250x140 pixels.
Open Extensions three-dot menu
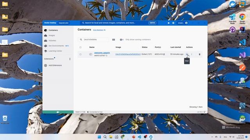pos(70,59)
